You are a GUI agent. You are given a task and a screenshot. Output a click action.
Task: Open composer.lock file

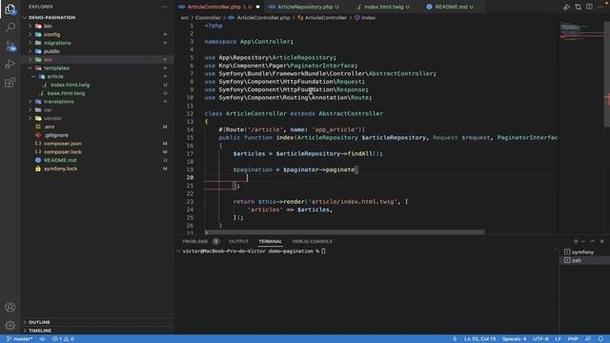point(63,152)
